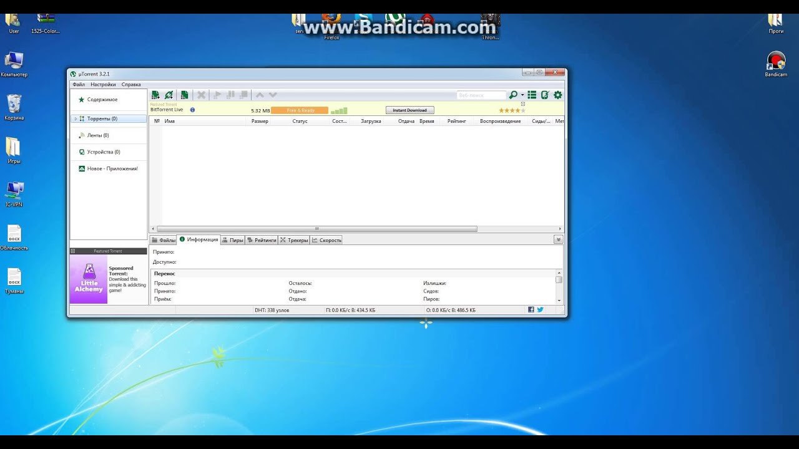The image size is (799, 449).
Task: Click the Stop torrent toolbar icon
Action: tap(244, 95)
